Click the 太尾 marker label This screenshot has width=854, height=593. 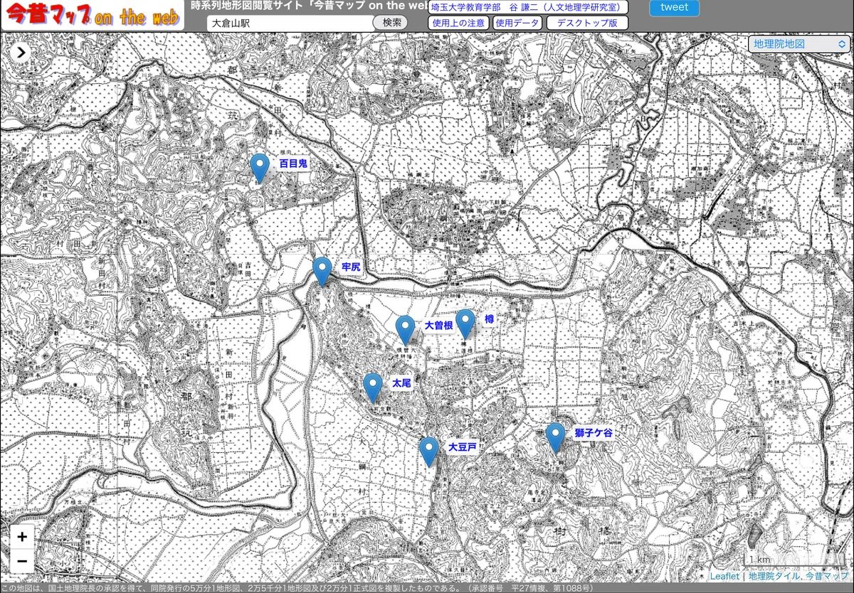(x=401, y=383)
